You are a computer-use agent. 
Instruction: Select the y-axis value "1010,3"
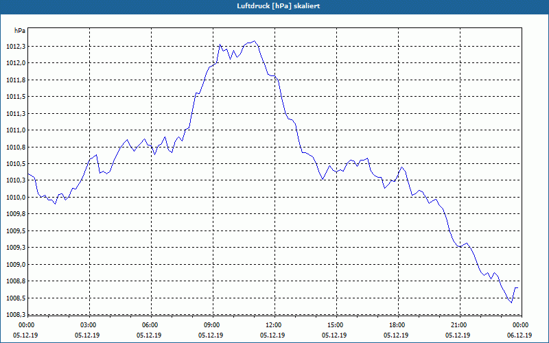pos(16,180)
